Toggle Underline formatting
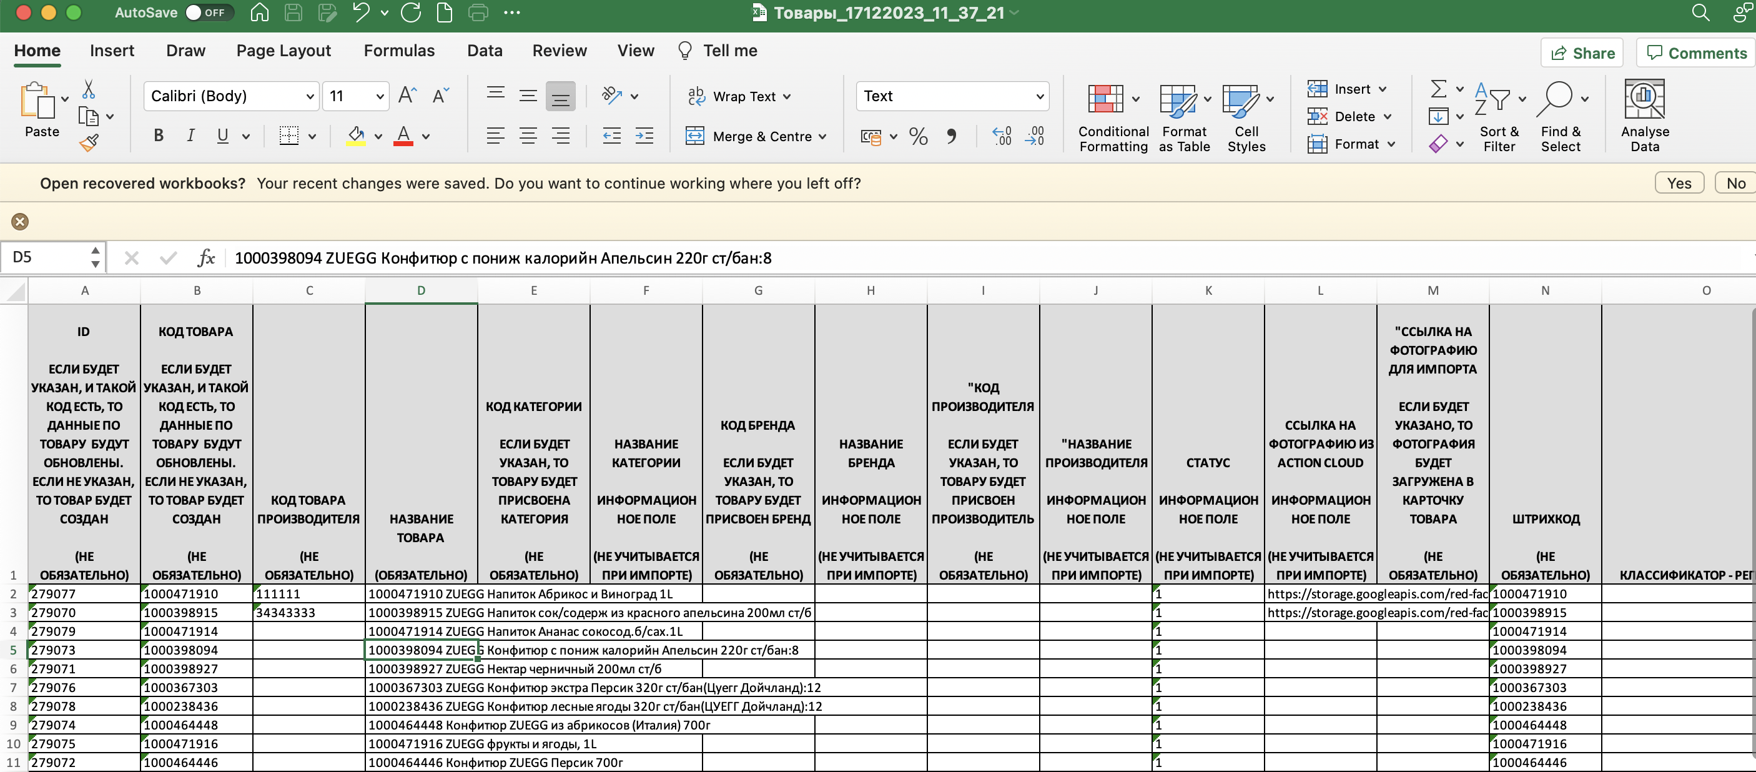1756x772 pixels. point(222,136)
